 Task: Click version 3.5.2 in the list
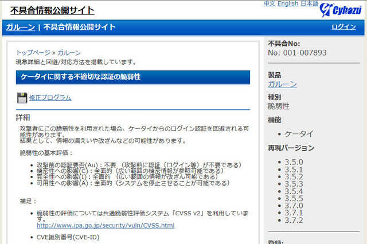coord(294,176)
